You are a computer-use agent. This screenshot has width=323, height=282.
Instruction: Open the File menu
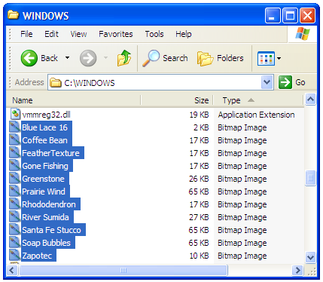[26, 34]
